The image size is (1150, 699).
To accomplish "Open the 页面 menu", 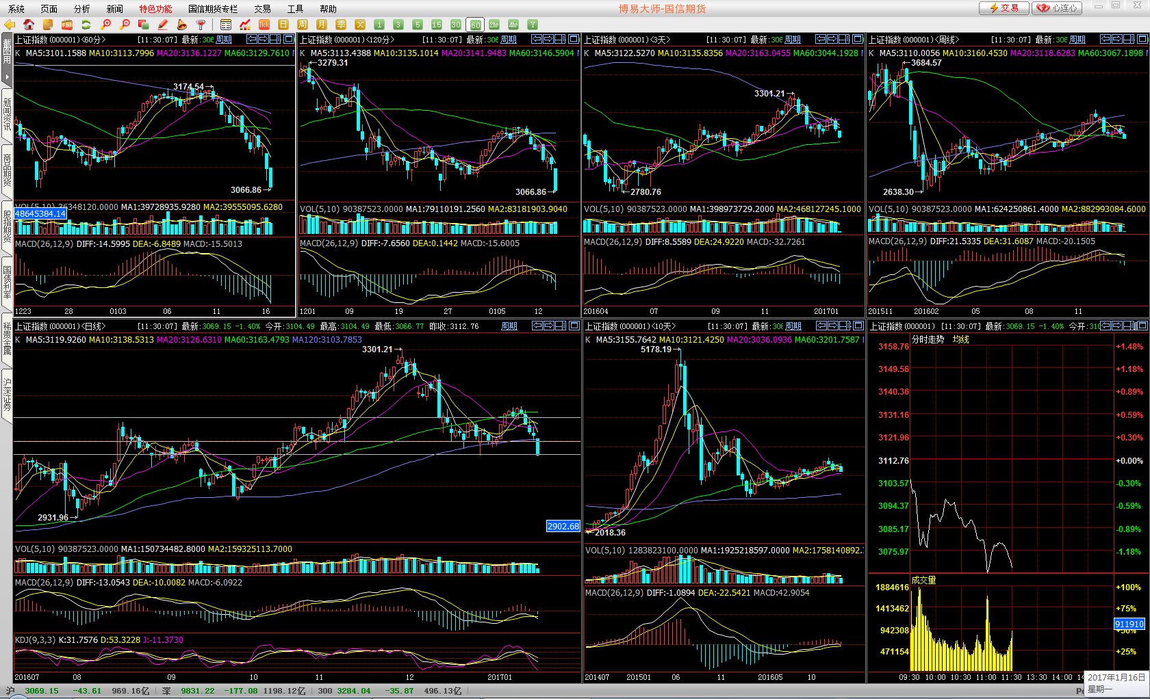I will click(49, 9).
